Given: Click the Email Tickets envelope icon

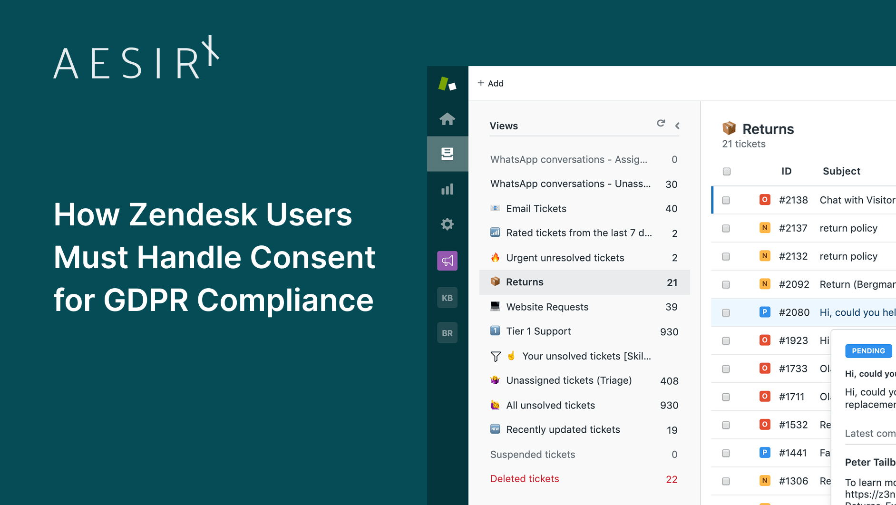Looking at the screenshot, I should point(495,208).
